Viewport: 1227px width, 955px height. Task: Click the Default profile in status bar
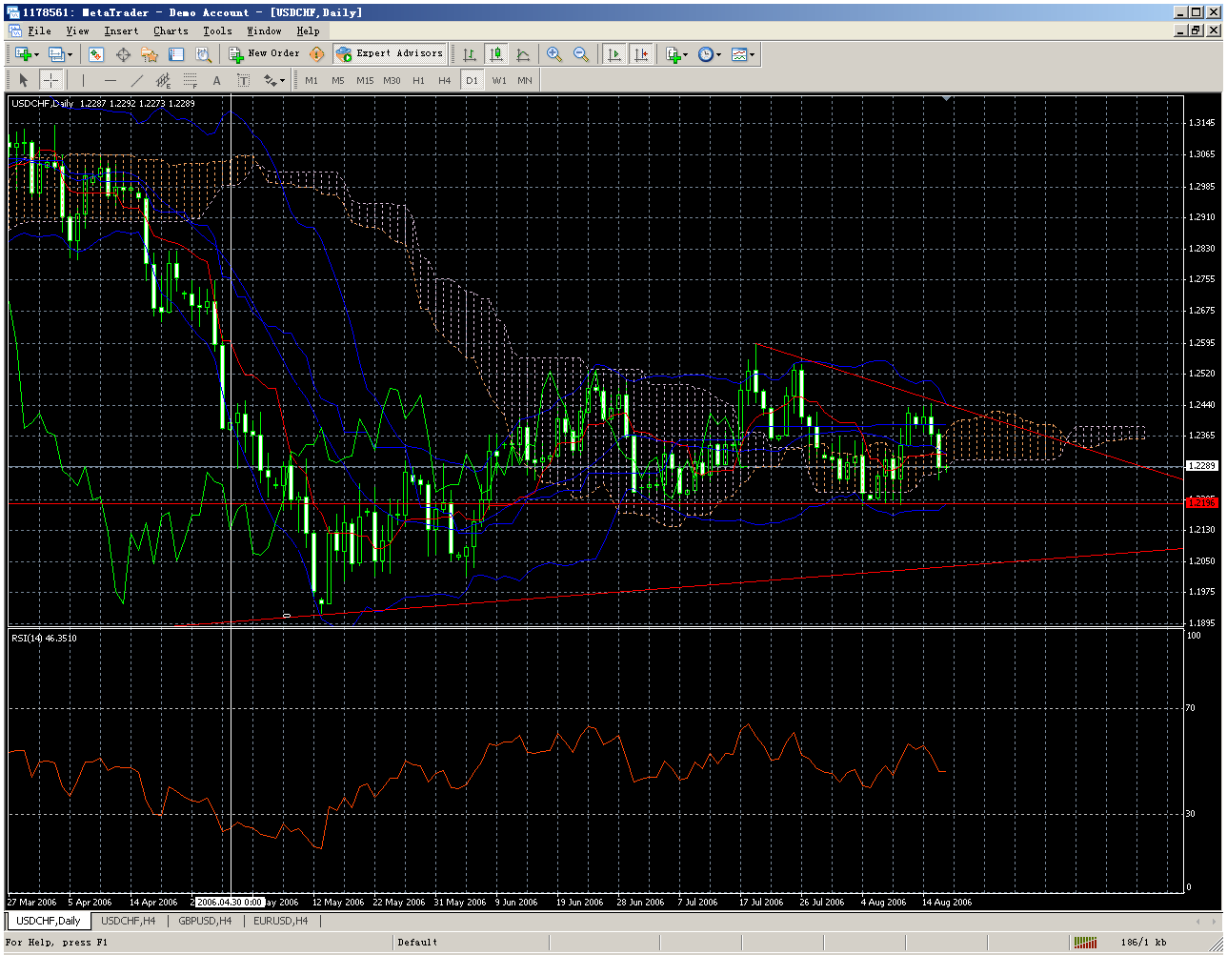pyautogui.click(x=417, y=943)
